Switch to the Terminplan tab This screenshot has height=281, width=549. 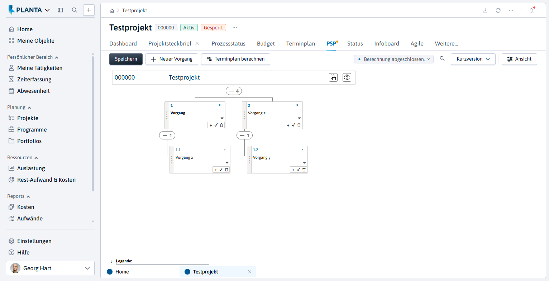[x=301, y=44]
